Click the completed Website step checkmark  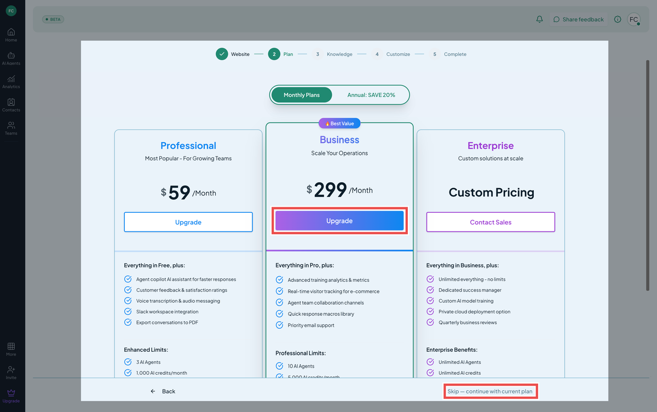[221, 54]
